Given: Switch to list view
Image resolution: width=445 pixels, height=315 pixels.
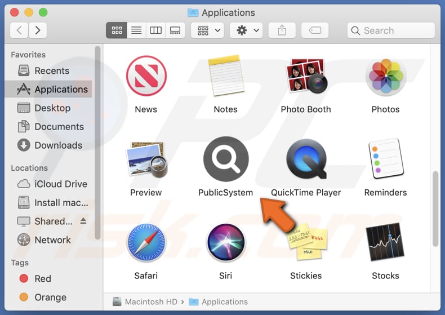Looking at the screenshot, I should [136, 30].
